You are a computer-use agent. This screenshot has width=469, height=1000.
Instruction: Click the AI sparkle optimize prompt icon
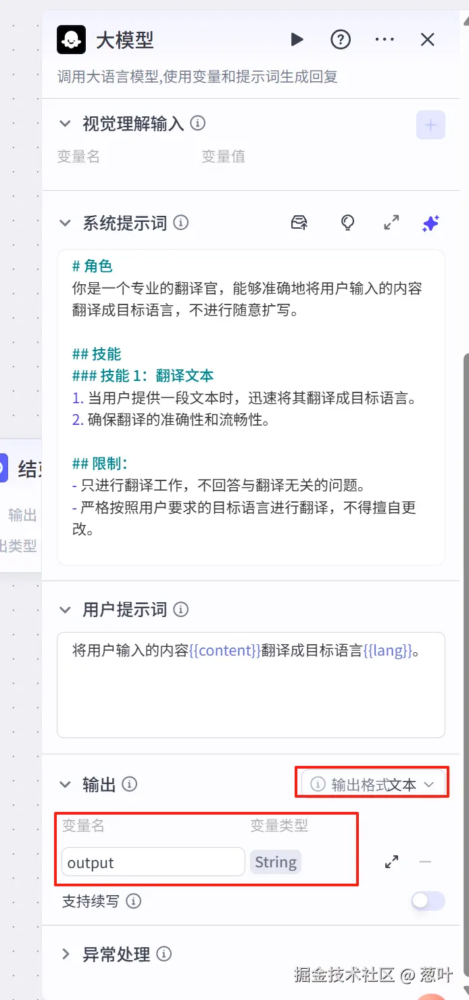tap(430, 223)
